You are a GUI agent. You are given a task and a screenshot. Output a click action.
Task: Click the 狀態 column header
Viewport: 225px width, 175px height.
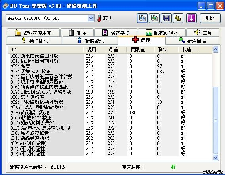[188, 50]
